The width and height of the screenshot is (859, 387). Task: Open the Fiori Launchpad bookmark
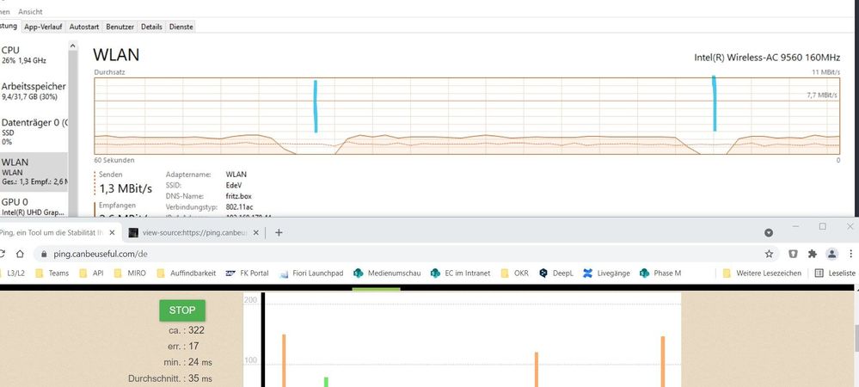(311, 273)
